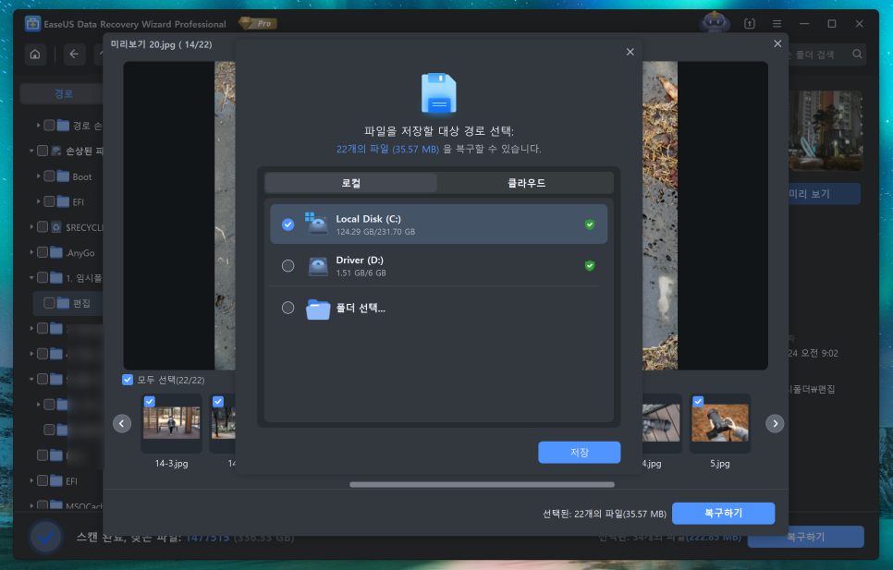
Task: Select the 폴더 선택... radio button
Action: click(x=288, y=308)
